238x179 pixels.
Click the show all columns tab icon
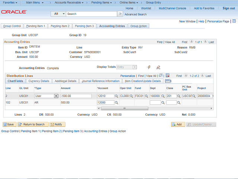point(168,81)
